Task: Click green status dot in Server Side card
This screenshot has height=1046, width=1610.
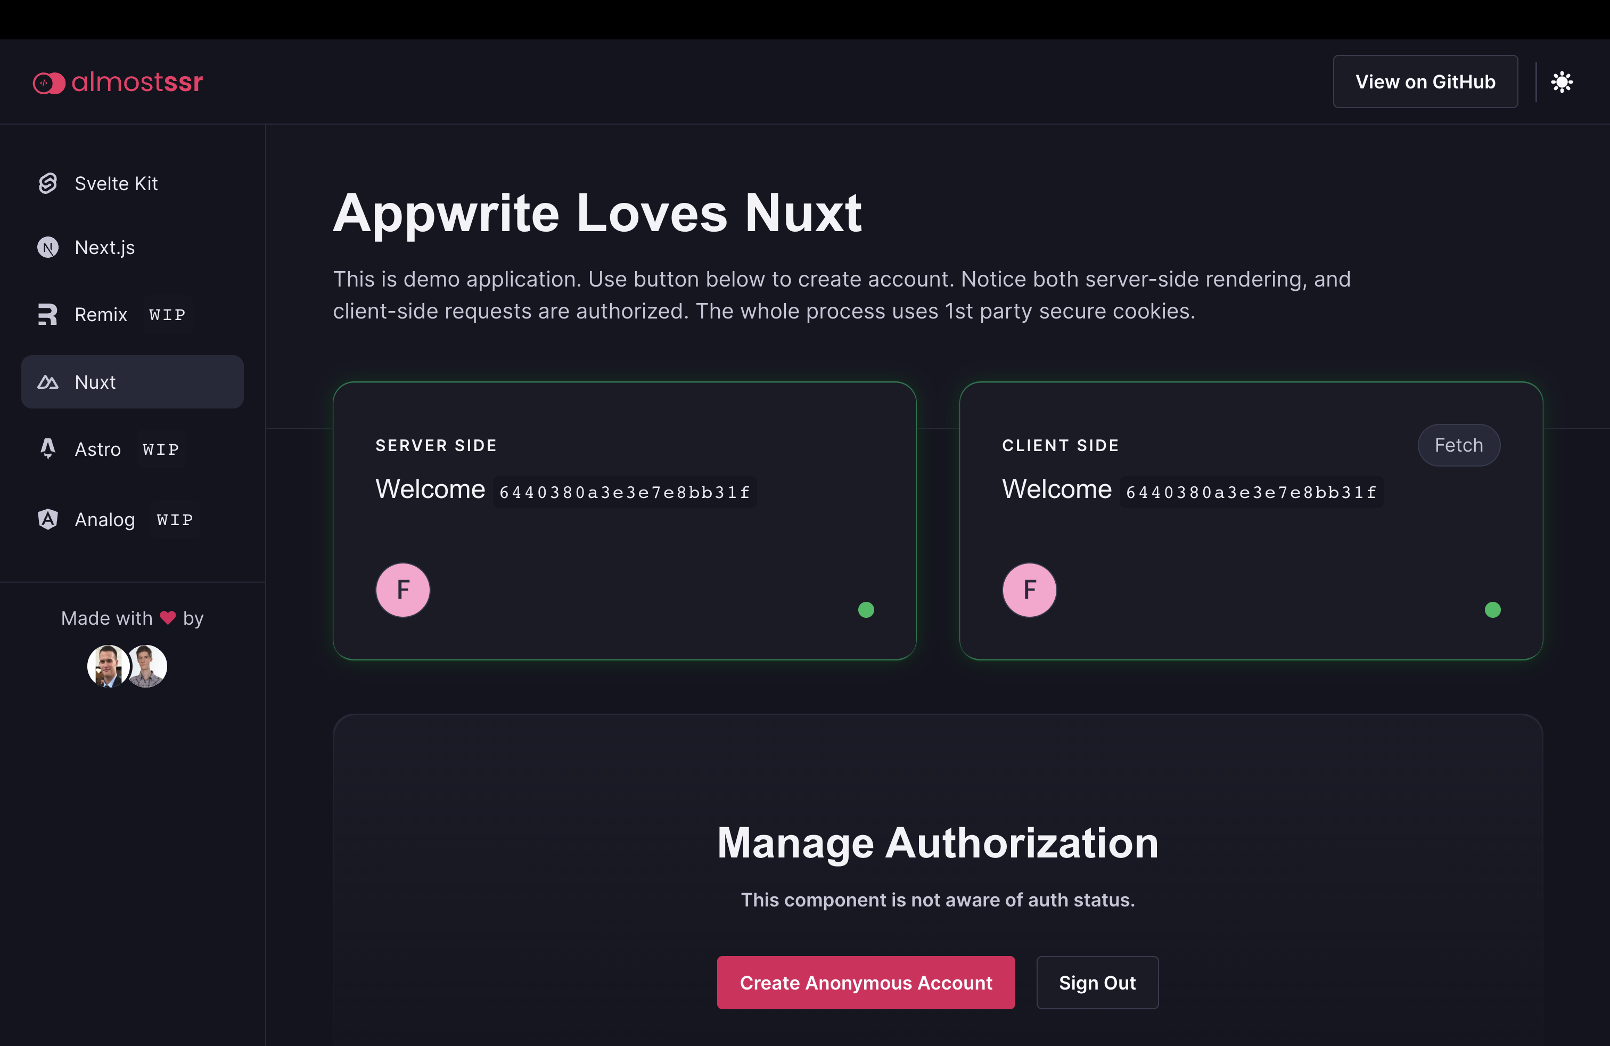Action: (x=866, y=610)
